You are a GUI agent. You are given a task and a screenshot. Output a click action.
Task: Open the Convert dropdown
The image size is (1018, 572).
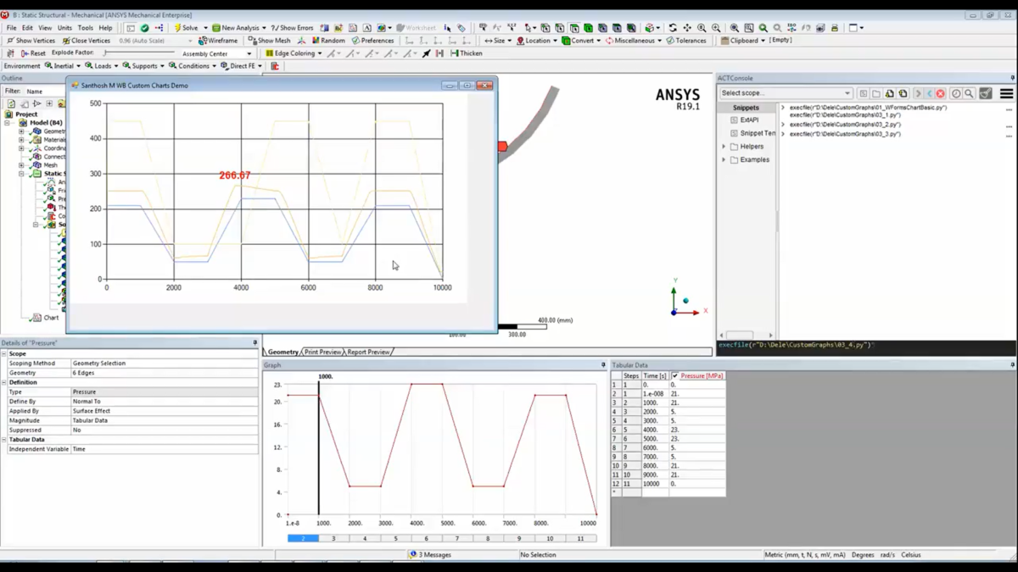[581, 41]
